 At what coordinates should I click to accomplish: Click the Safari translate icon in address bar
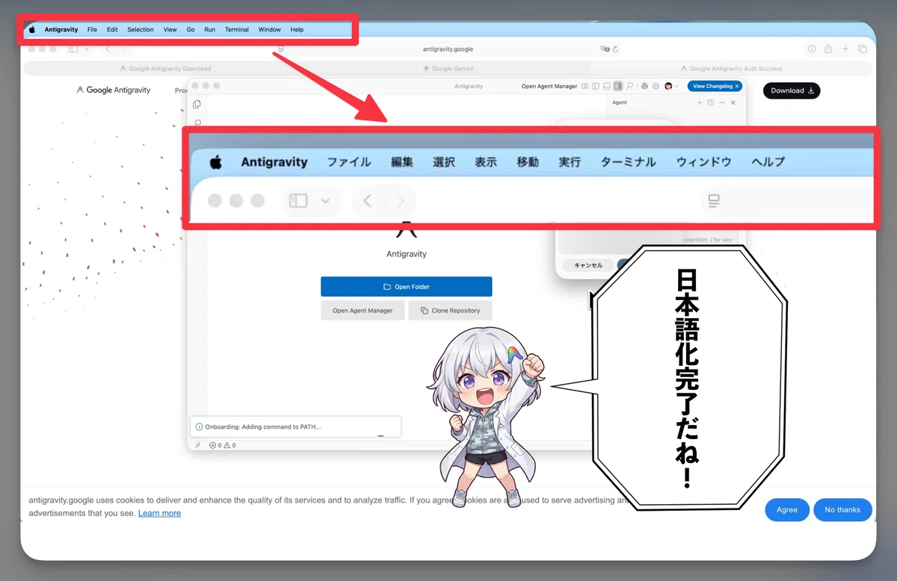point(605,49)
